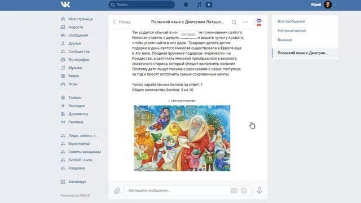Click the chat title Польский язык с Дмитрием Латушк...
Image resolution: width=361 pixels, height=203 pixels.
click(x=187, y=22)
